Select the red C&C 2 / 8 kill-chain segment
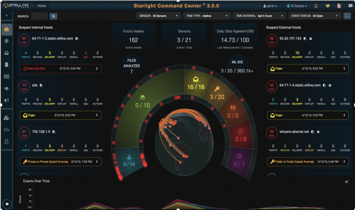The image size is (355, 210). (241, 135)
